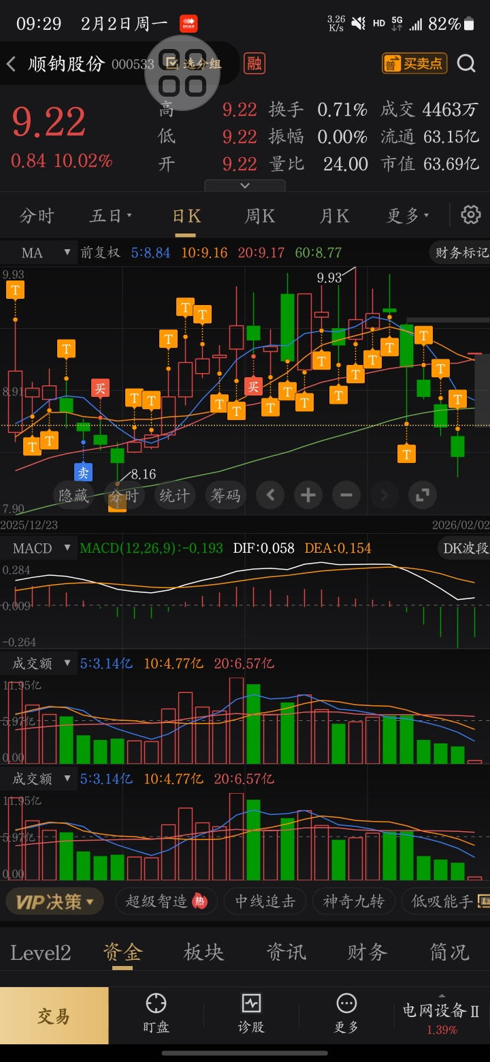The height and width of the screenshot is (1062, 490).
Task: Open the 资讯 news tab
Action: click(286, 952)
